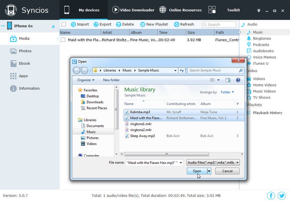Select Audiobooks in Audio panel
This screenshot has width=290, height=202.
263,51
